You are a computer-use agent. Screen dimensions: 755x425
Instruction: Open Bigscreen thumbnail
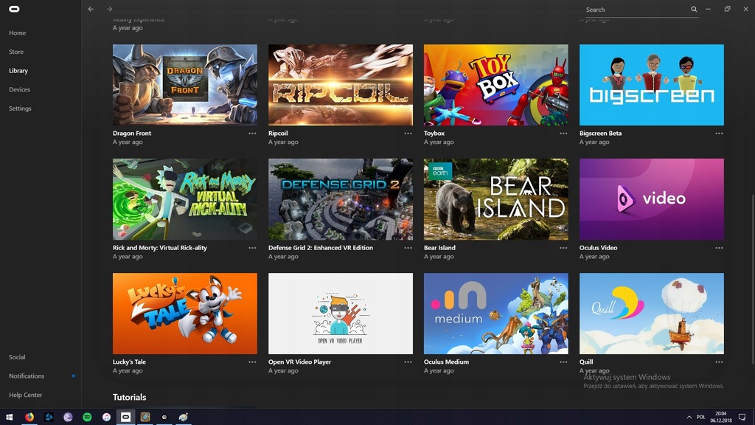pyautogui.click(x=652, y=85)
